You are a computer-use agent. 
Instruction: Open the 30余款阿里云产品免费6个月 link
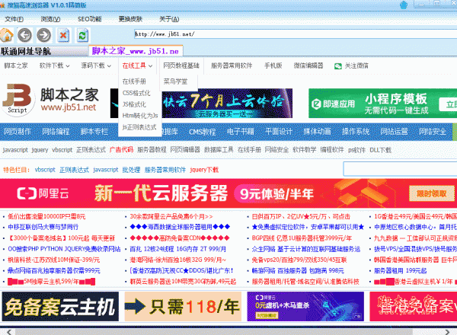click(171, 216)
